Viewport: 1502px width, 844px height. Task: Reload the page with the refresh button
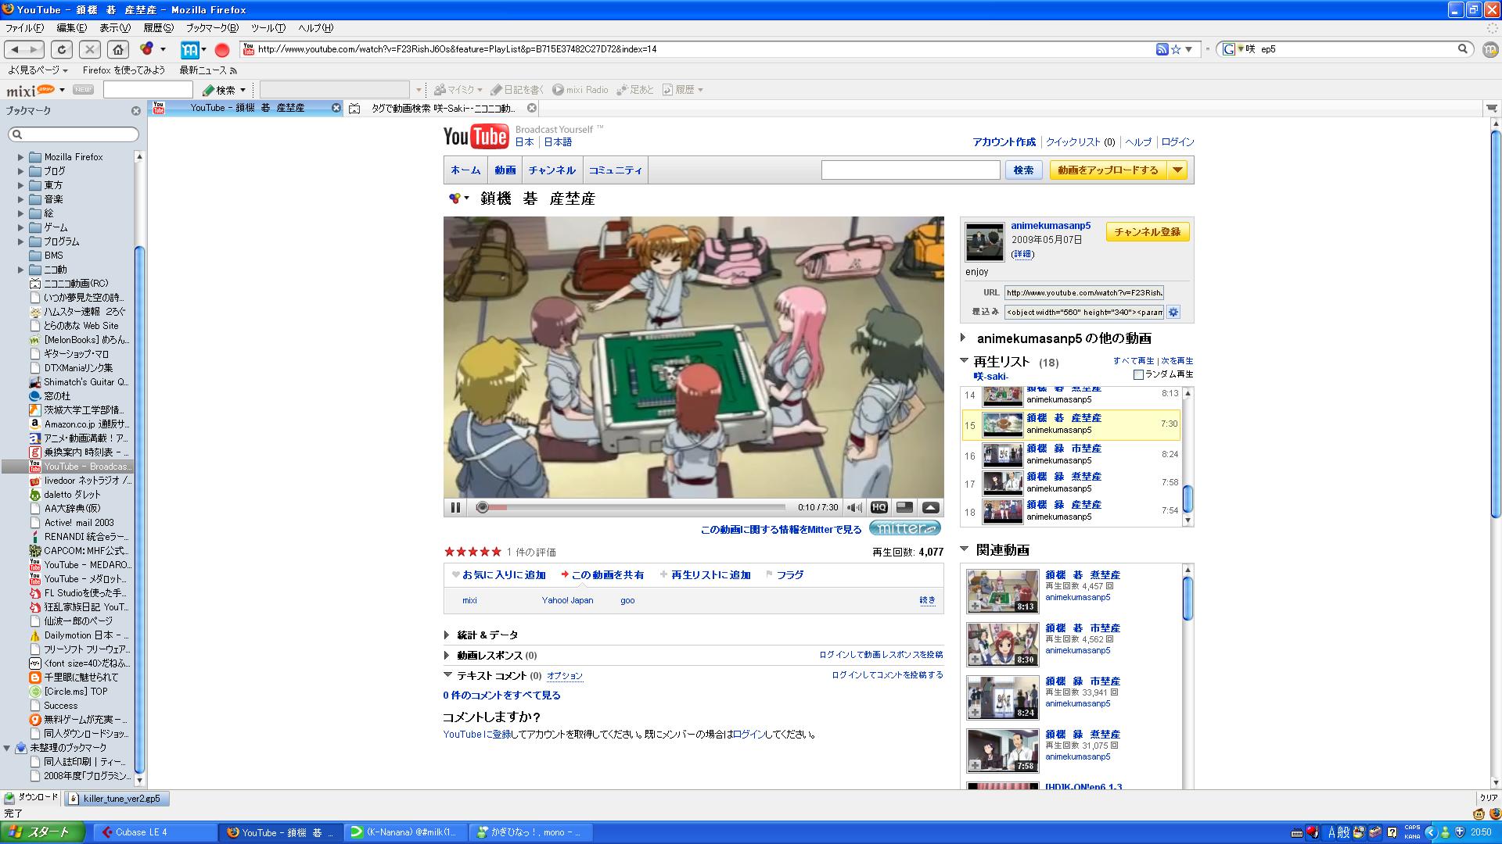coord(62,49)
